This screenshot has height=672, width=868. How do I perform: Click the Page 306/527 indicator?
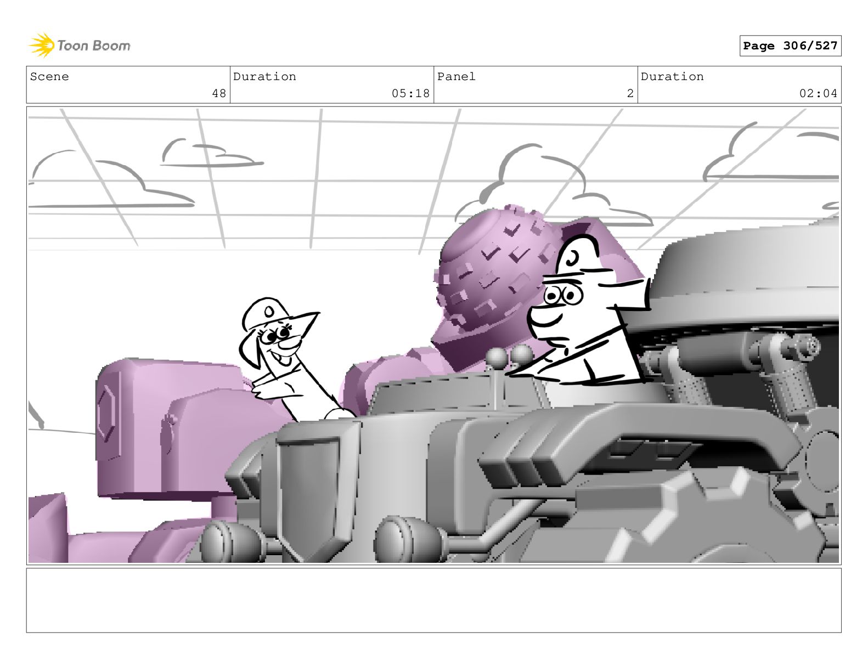point(790,46)
